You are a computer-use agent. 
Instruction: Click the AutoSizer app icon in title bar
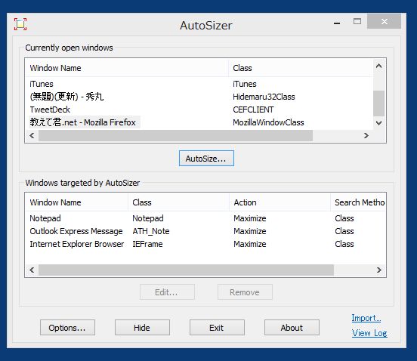click(20, 24)
